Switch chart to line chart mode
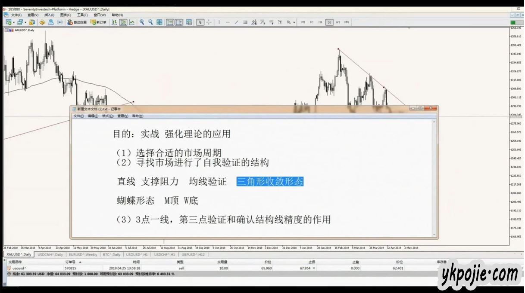Screen dimensions: 525x293 131,22
